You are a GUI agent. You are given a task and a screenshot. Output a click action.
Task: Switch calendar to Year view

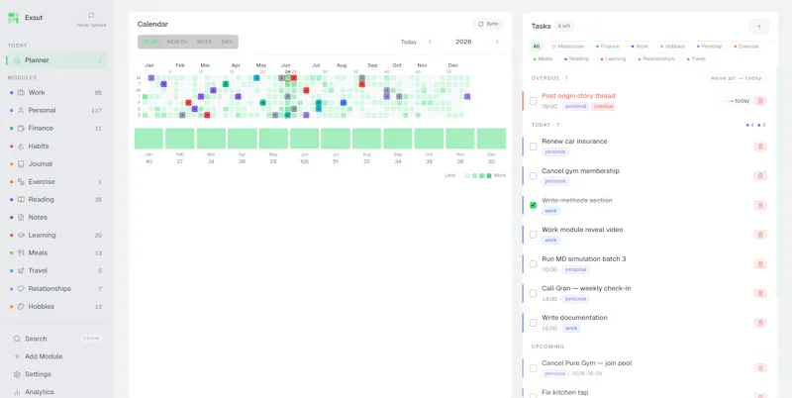150,42
